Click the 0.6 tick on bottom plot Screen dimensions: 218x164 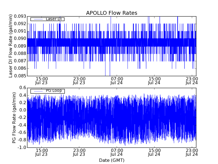23,88
